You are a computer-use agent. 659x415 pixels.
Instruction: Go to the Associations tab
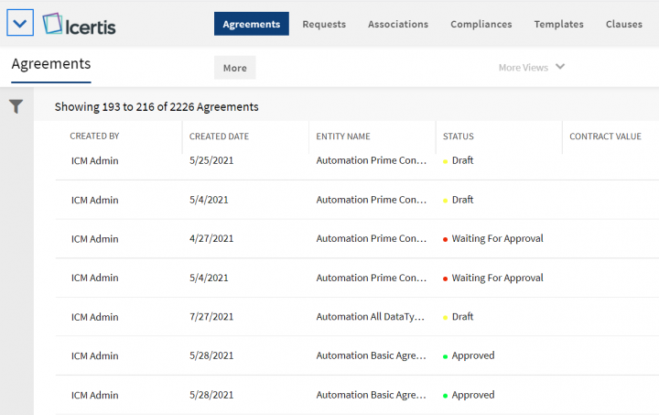pyautogui.click(x=397, y=24)
